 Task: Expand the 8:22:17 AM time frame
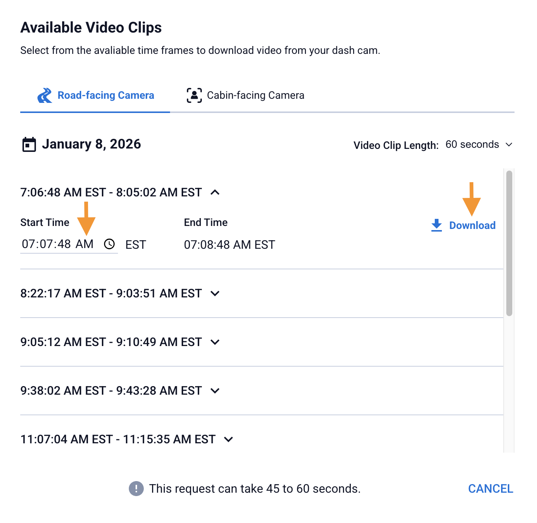(215, 293)
